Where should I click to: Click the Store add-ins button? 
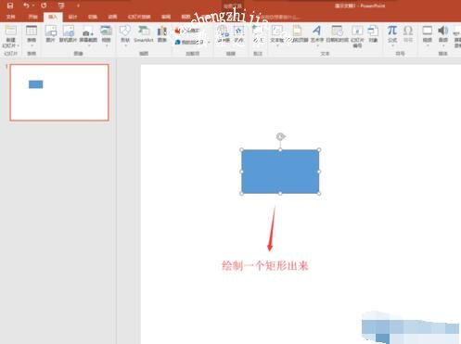coord(188,31)
